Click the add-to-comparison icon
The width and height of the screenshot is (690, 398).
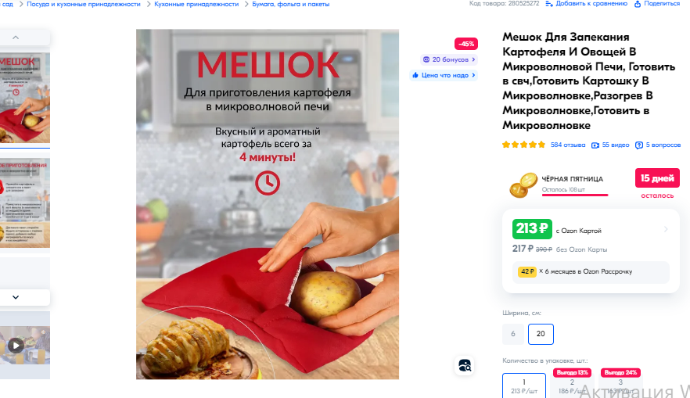tap(549, 4)
